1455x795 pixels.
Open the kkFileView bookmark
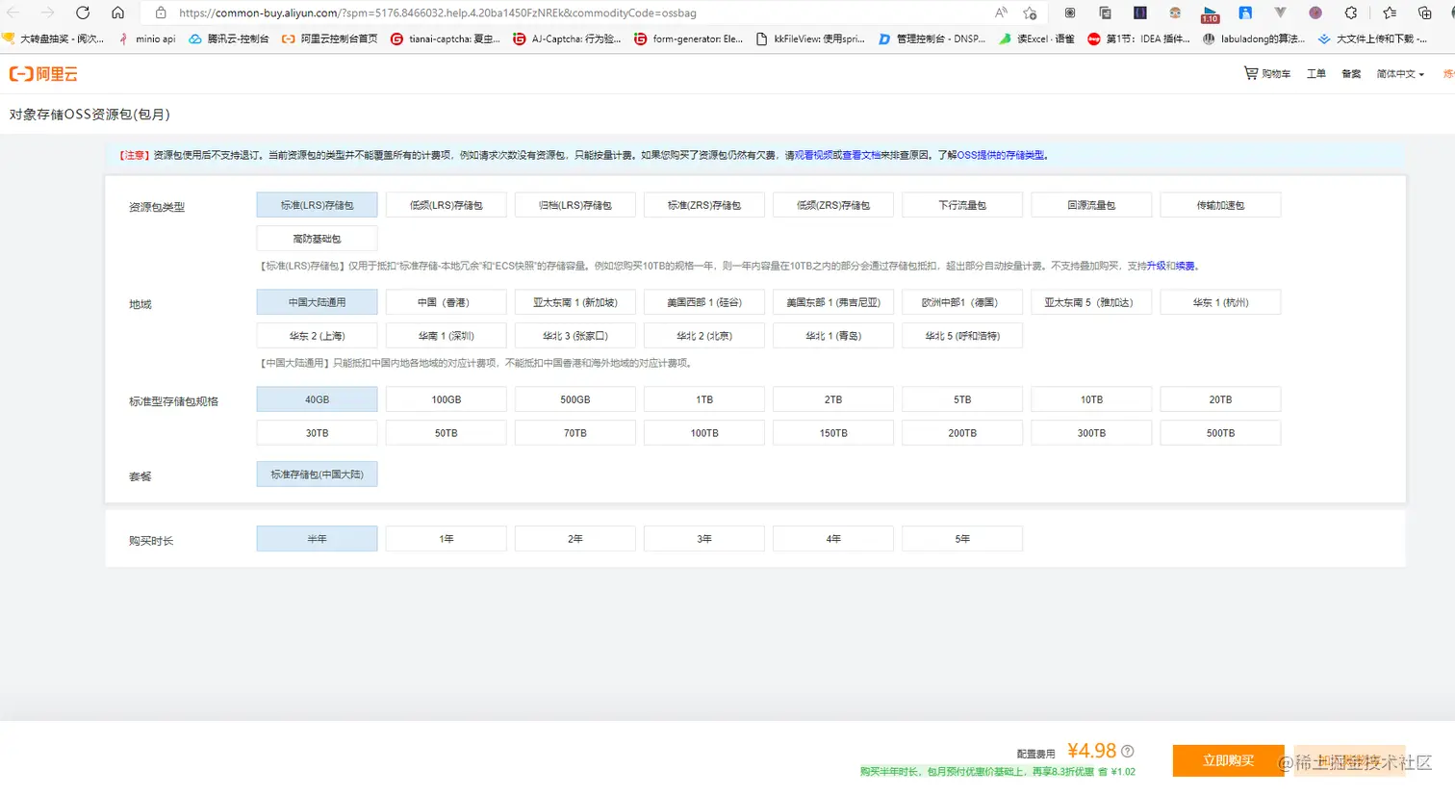click(810, 38)
